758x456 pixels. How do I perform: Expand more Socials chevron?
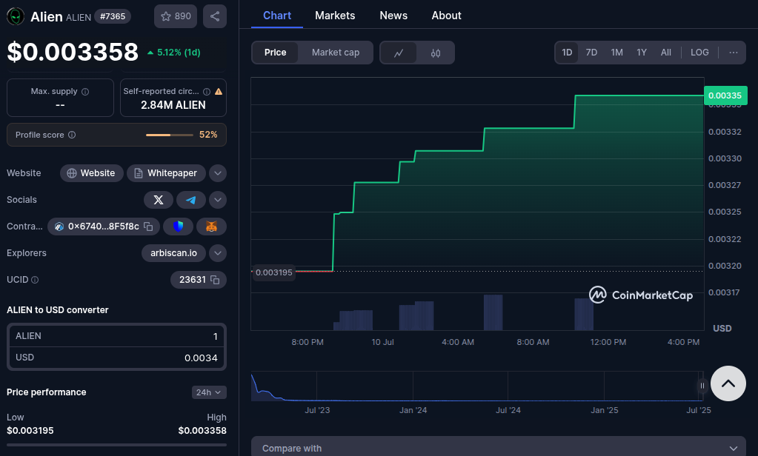[x=218, y=200]
